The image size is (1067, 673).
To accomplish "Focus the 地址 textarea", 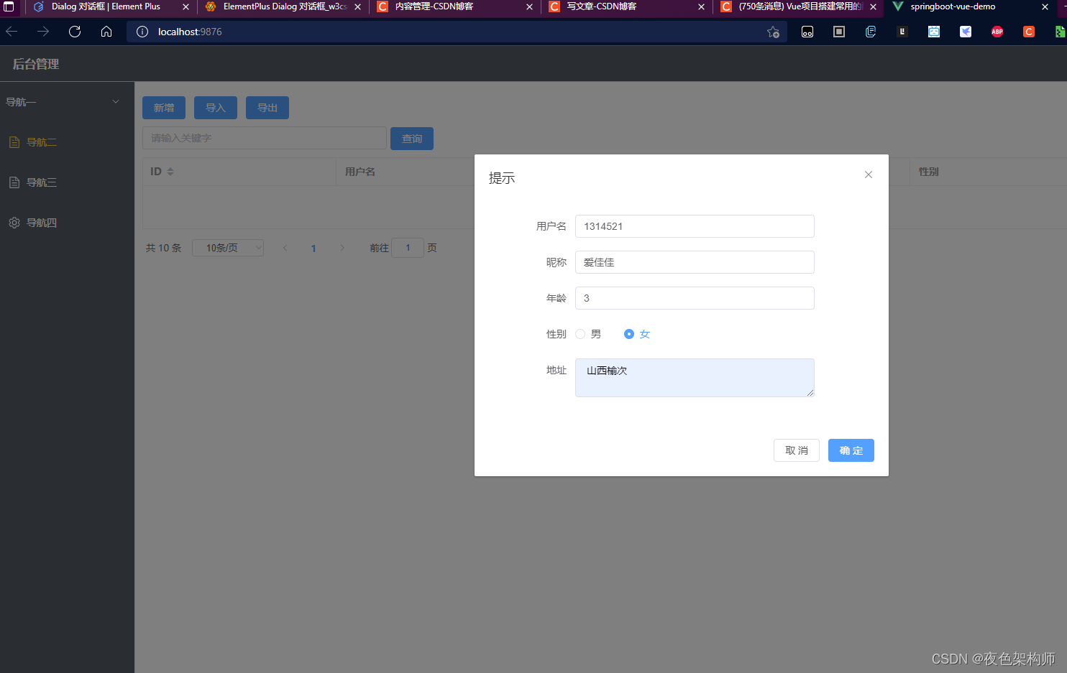I will click(695, 378).
